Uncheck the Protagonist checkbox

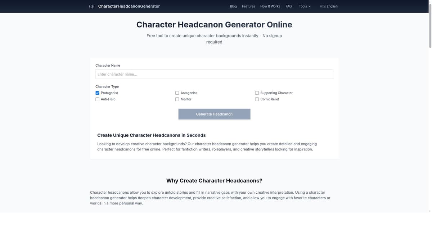[97, 93]
